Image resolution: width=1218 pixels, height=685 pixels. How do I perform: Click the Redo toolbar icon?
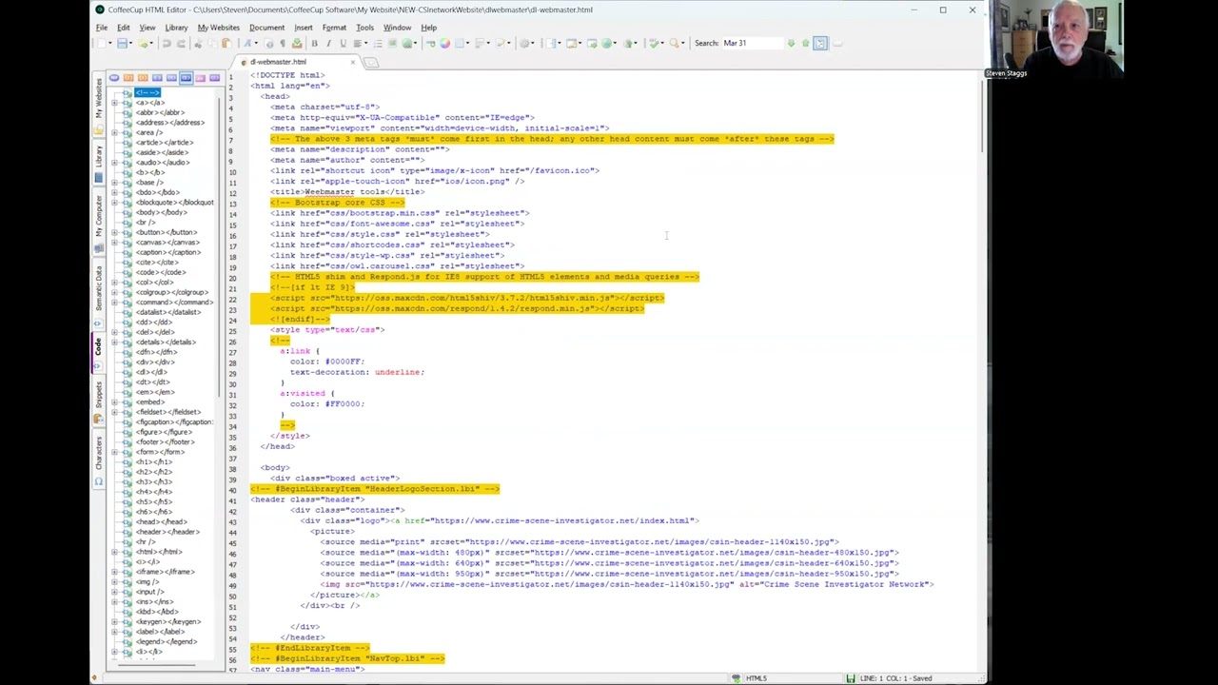(181, 43)
